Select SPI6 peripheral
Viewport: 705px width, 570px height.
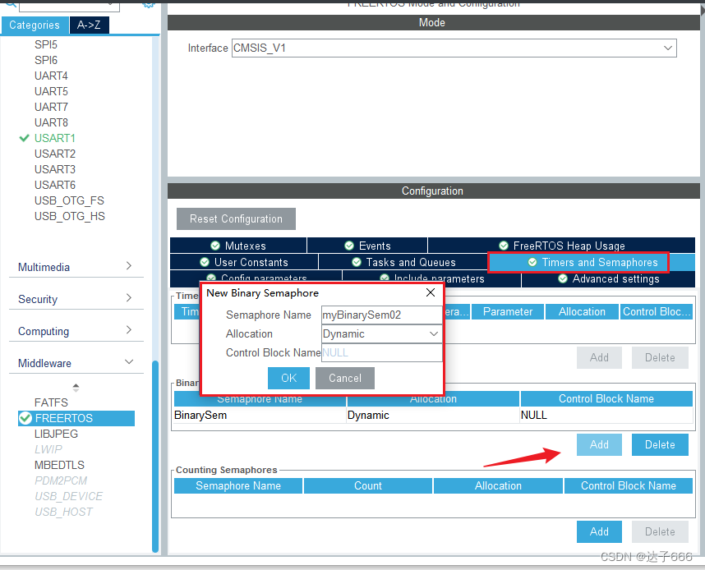(46, 60)
